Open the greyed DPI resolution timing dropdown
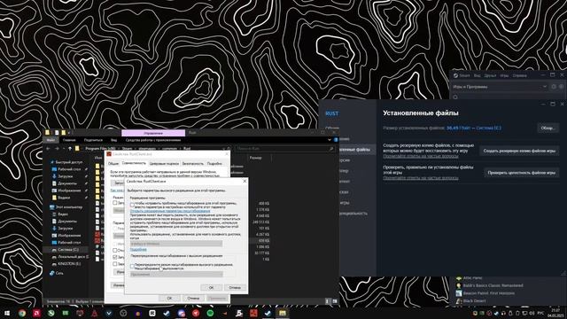Viewport: 567px width, 319px height. click(176, 244)
